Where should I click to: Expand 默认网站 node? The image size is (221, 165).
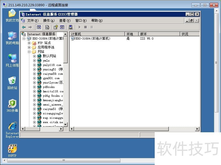34,56
